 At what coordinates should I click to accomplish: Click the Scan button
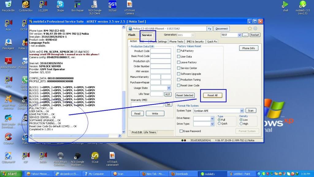[x=251, y=111]
